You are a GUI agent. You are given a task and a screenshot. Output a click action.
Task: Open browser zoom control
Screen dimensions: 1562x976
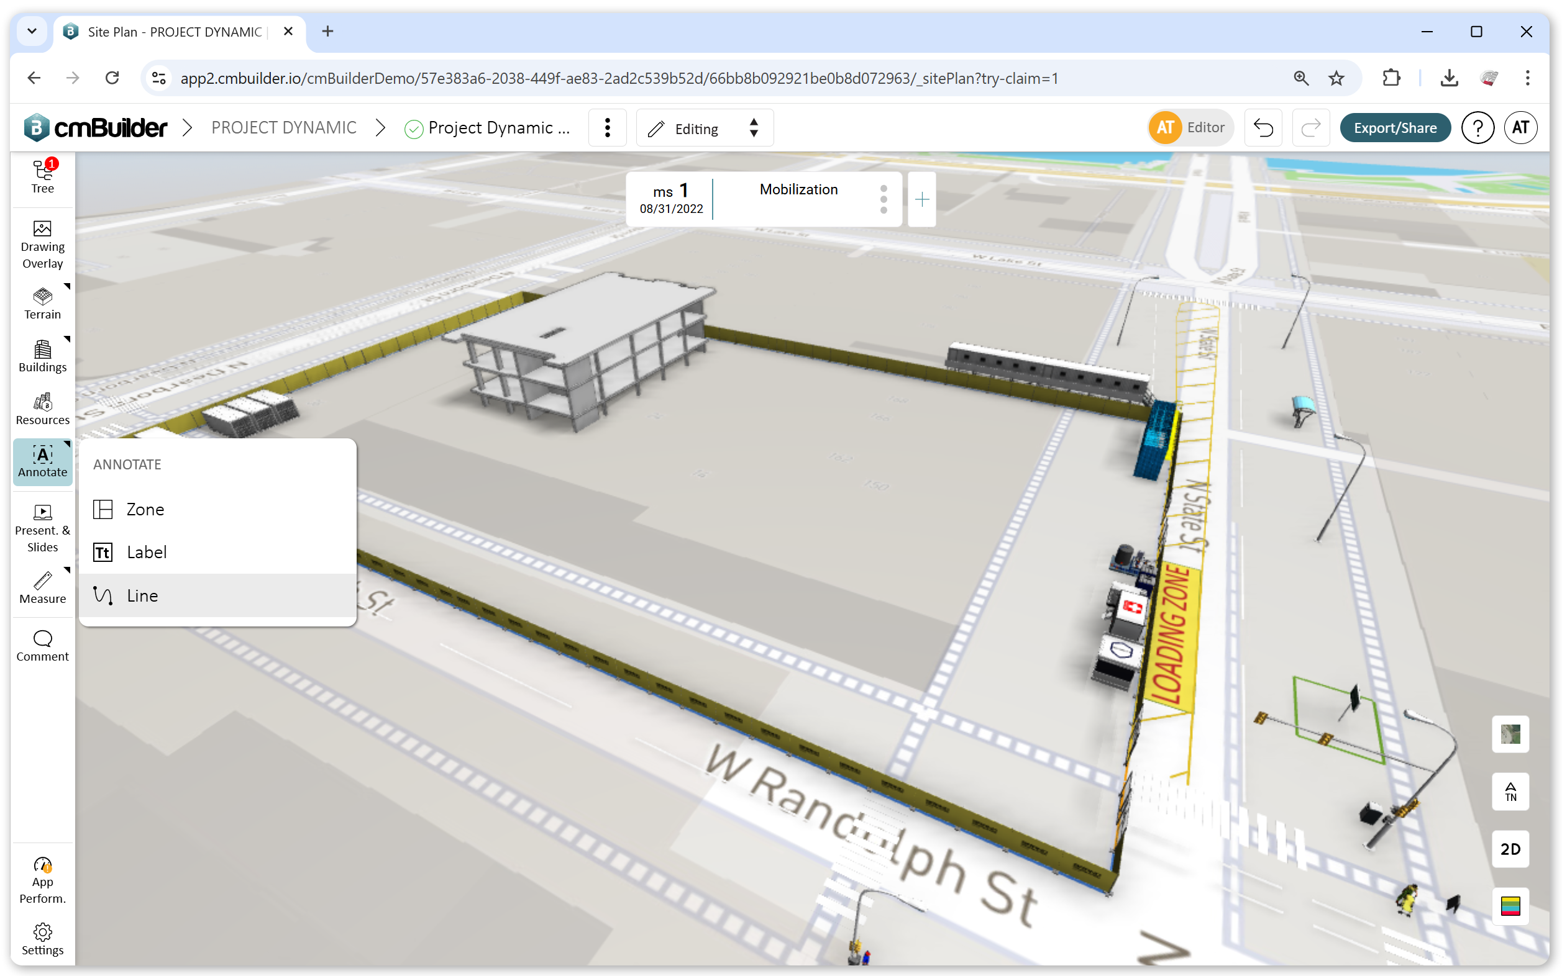click(1301, 78)
